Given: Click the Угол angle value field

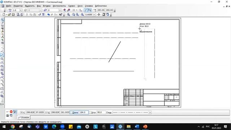Looking at the screenshot, I should (x=101, y=112).
